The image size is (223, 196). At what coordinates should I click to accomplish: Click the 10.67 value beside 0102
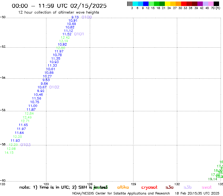coord(42,87)
